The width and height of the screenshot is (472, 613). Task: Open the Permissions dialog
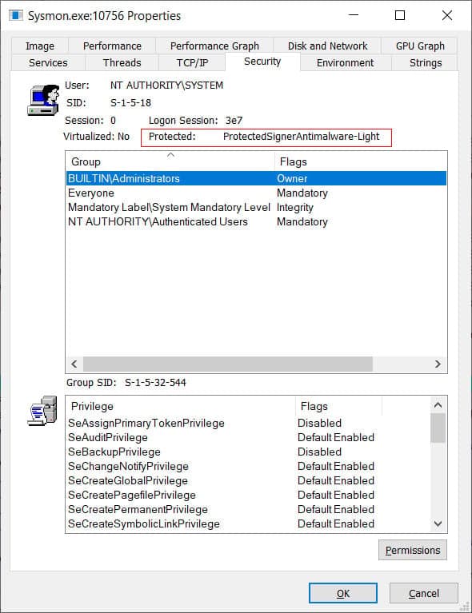click(x=413, y=550)
